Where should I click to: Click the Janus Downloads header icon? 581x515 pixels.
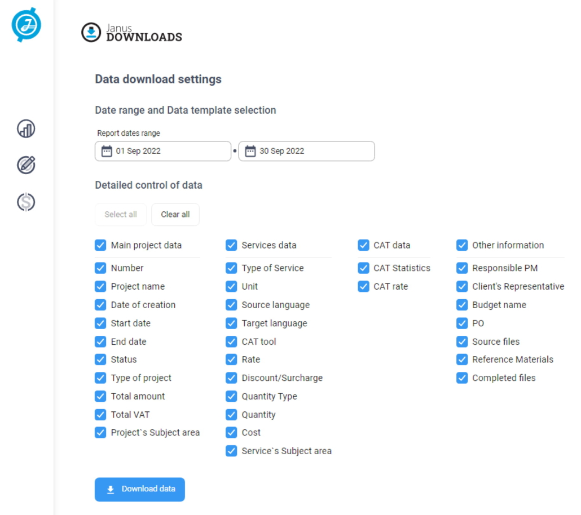(x=91, y=33)
